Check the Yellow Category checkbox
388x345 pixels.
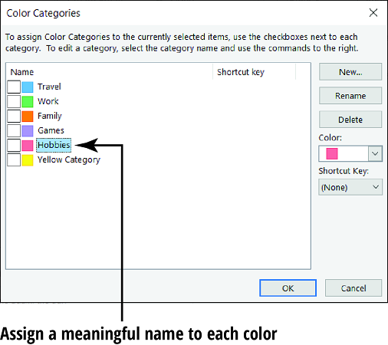click(x=14, y=160)
